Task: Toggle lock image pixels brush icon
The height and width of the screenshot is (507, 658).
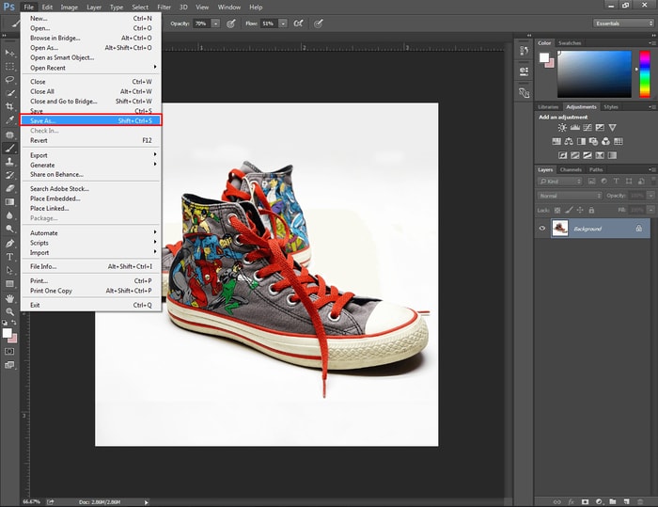Action: [569, 210]
